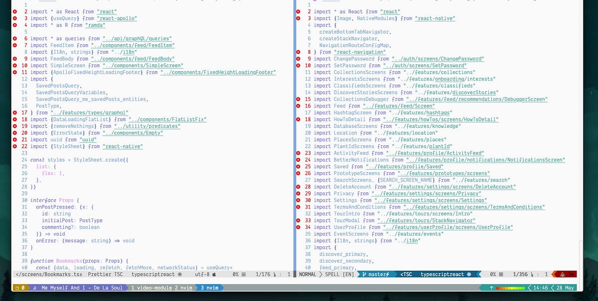Click the error sign beside the react-apollo import

[14, 18]
